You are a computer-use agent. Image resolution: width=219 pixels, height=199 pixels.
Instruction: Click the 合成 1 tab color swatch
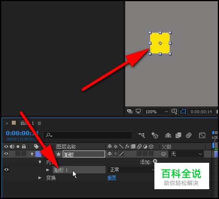pyautogui.click(x=14, y=123)
